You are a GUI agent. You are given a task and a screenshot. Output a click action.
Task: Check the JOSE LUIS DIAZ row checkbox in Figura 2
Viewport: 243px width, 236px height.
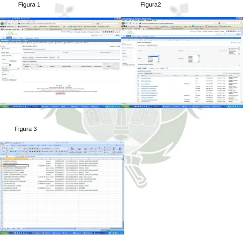point(138,98)
